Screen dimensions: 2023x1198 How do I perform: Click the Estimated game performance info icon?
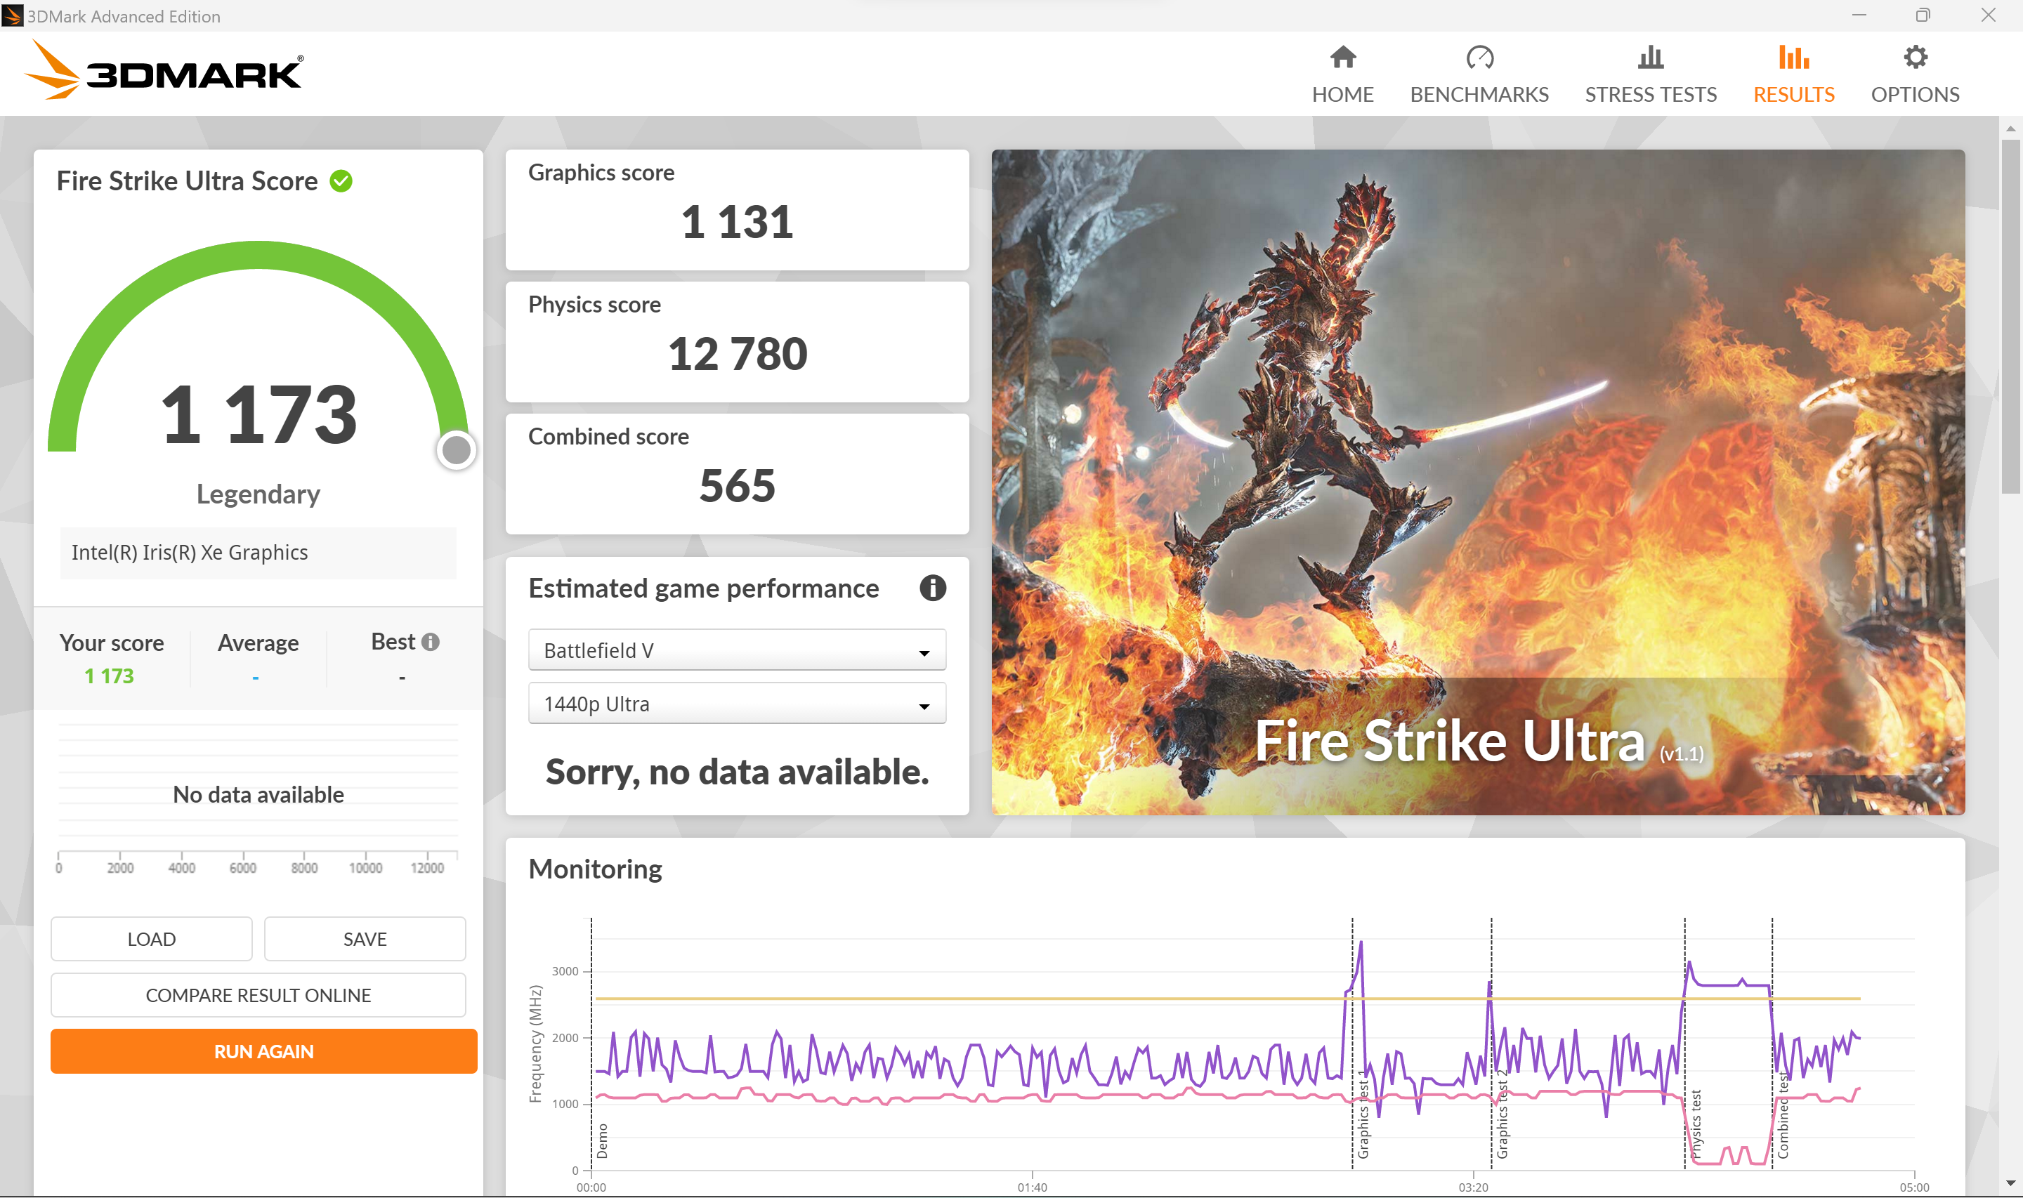tap(932, 588)
